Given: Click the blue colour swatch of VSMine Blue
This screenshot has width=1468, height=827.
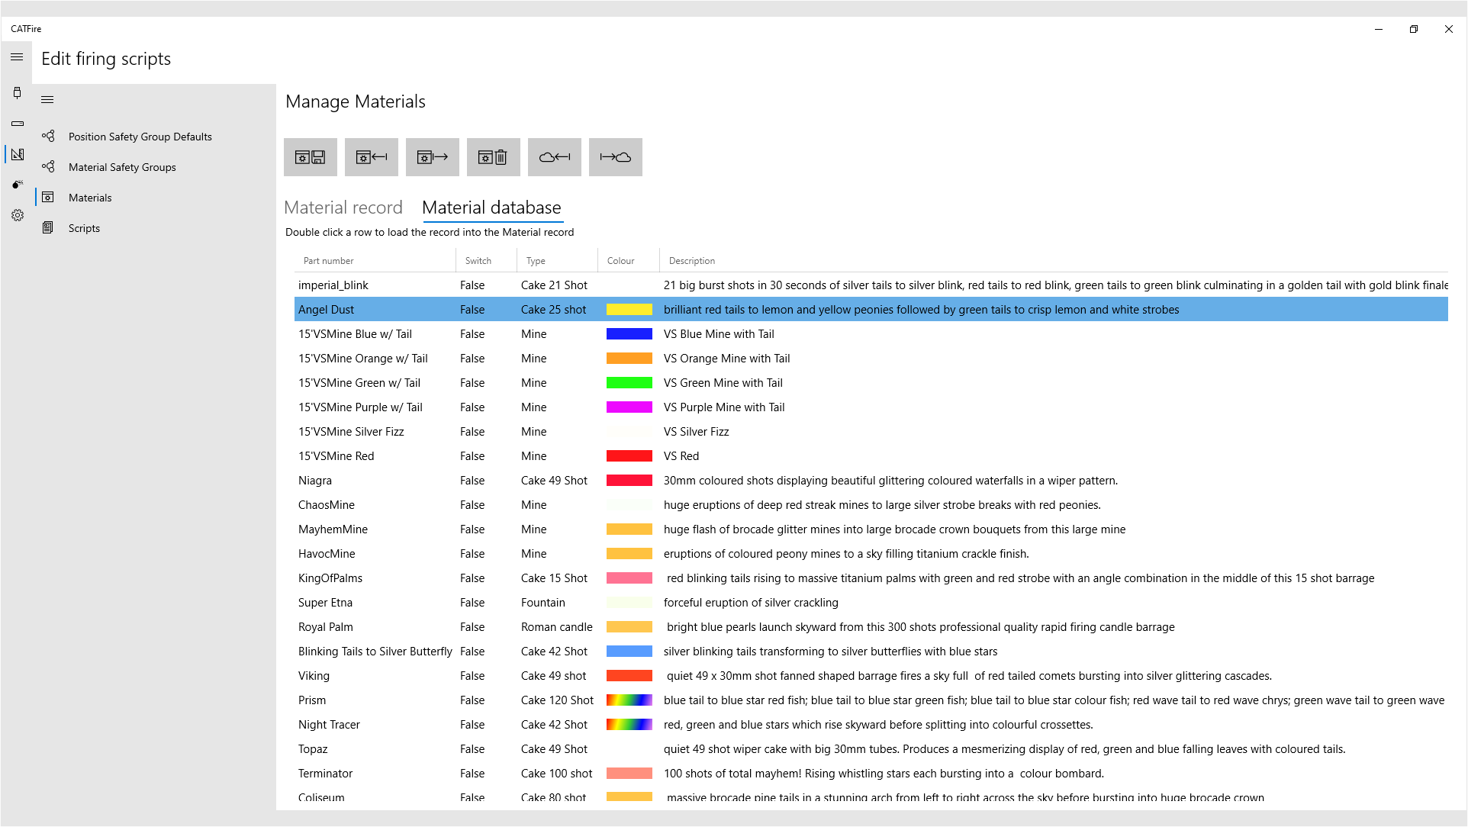Looking at the screenshot, I should (x=629, y=334).
